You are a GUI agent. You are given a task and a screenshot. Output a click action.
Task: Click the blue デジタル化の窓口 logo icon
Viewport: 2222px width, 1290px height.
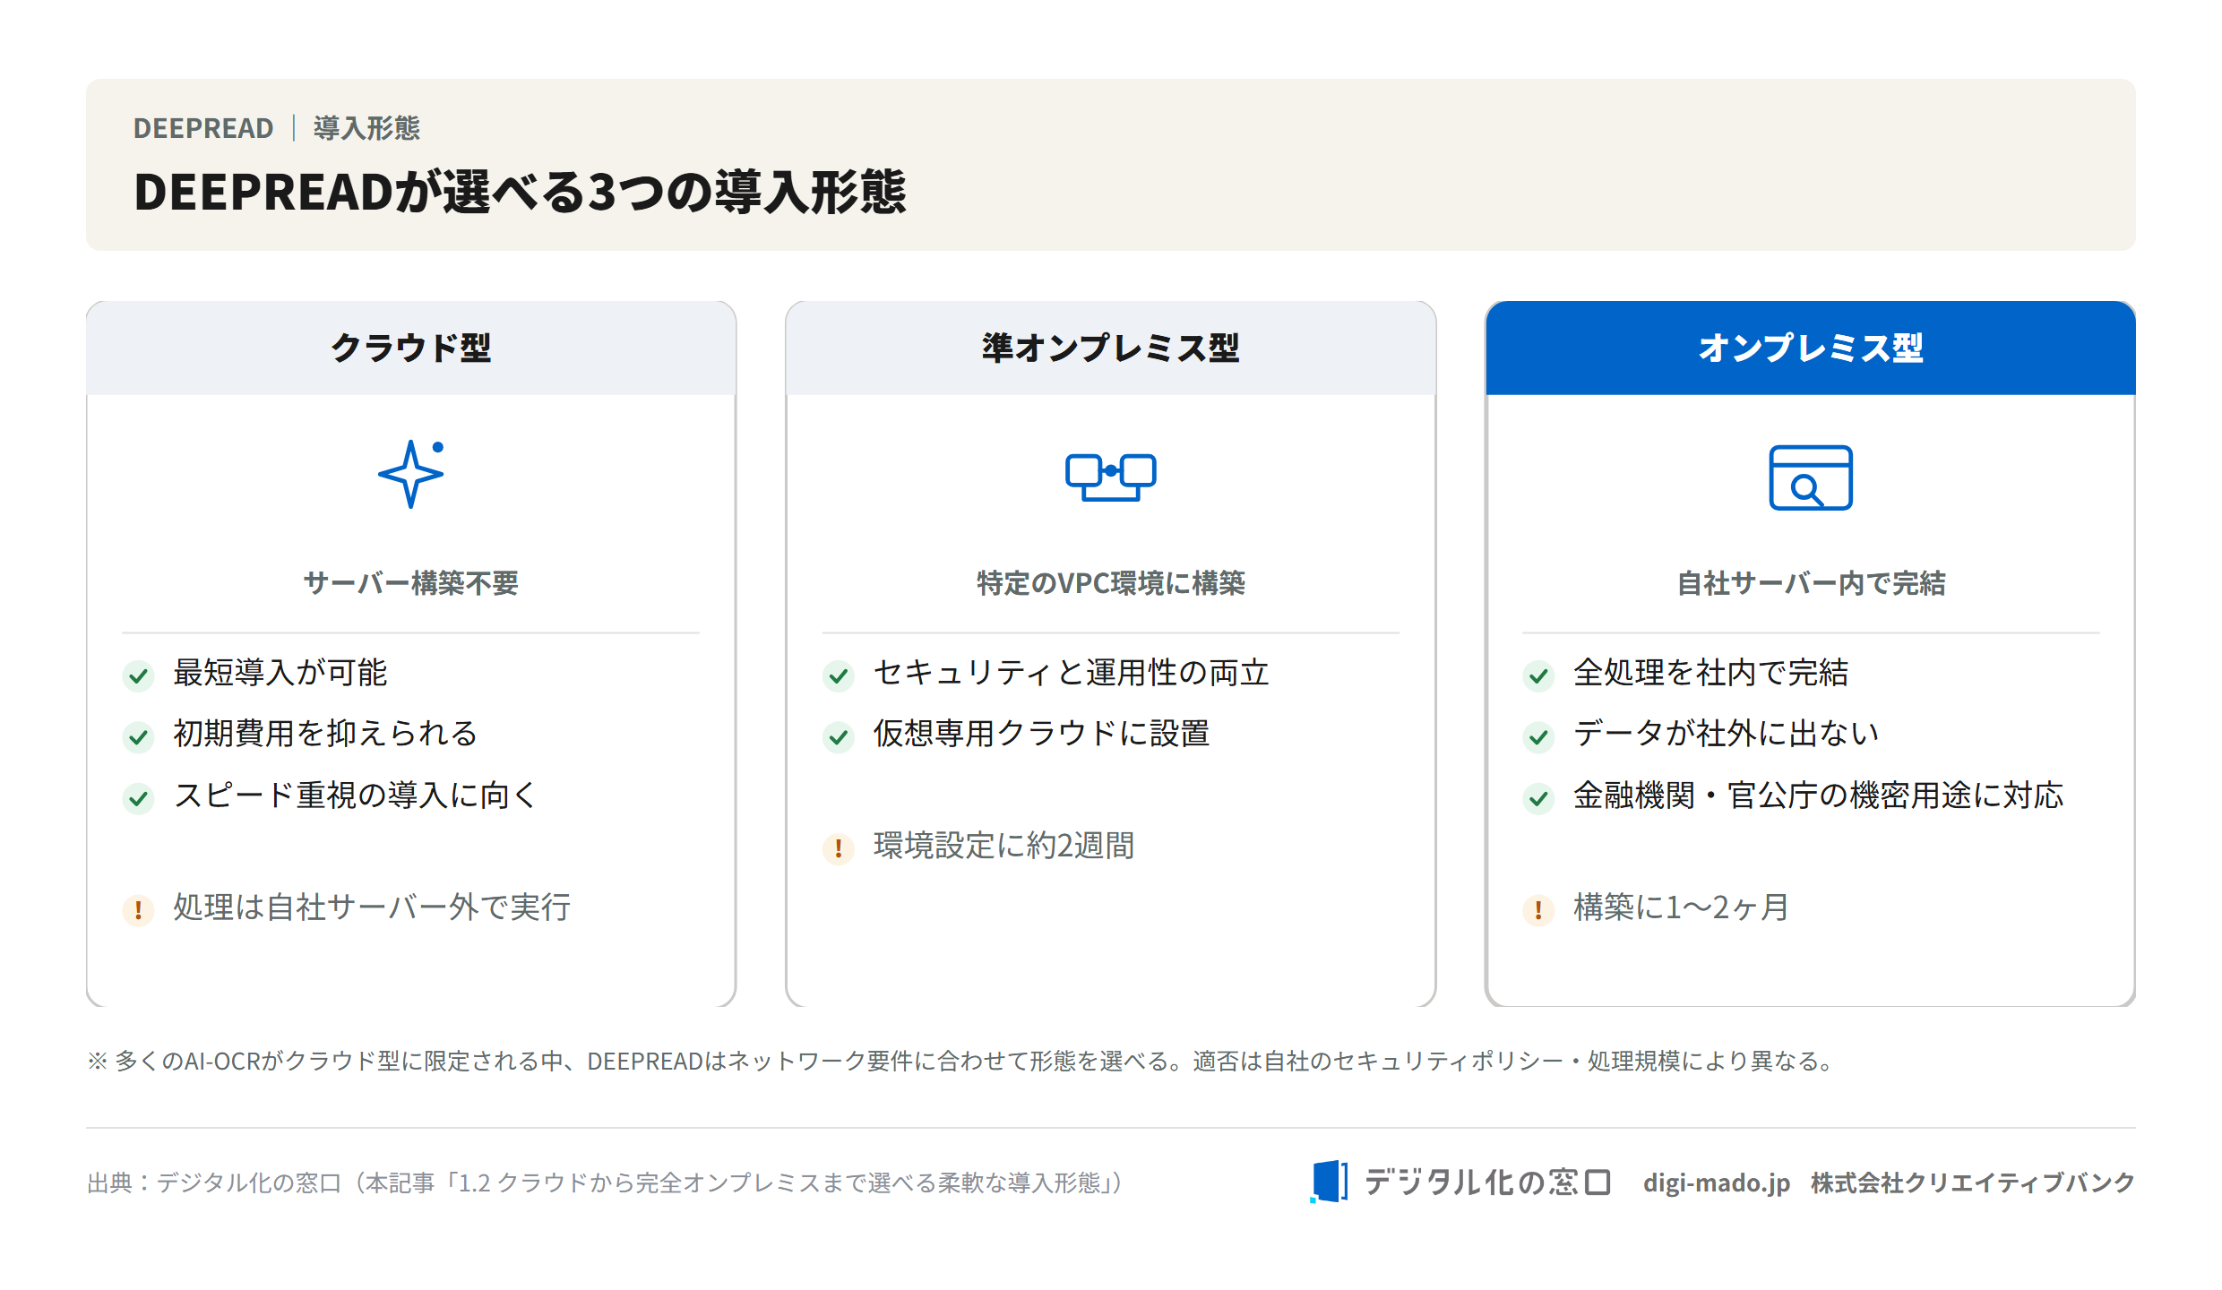(1329, 1182)
